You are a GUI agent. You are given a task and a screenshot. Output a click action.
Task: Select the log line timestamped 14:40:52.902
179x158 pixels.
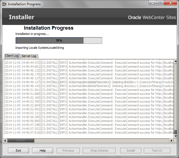[89, 109]
